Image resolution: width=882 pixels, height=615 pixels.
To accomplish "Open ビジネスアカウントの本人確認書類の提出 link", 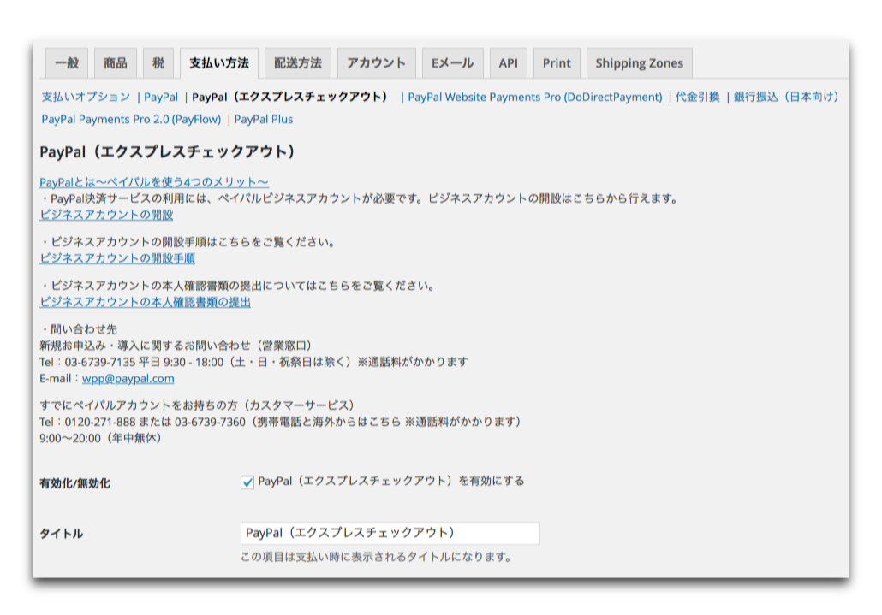I will click(x=145, y=302).
